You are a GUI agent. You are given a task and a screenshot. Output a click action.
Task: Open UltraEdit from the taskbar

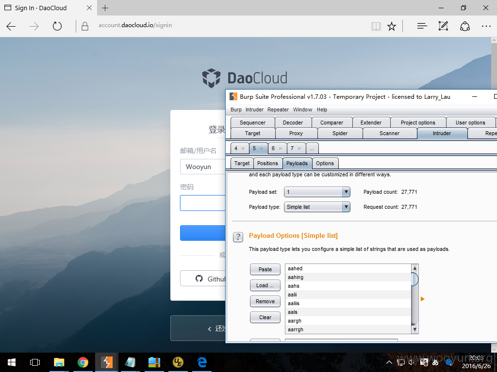click(178, 362)
